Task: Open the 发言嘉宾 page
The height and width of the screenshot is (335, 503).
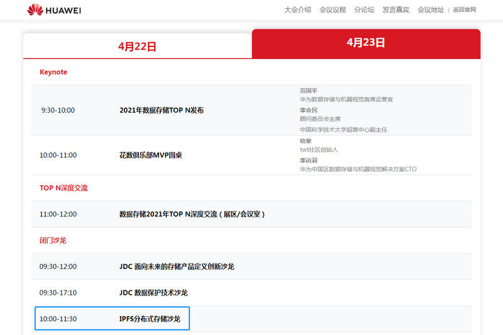Action: [x=395, y=10]
